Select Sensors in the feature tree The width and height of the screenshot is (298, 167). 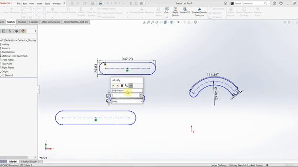6,48
